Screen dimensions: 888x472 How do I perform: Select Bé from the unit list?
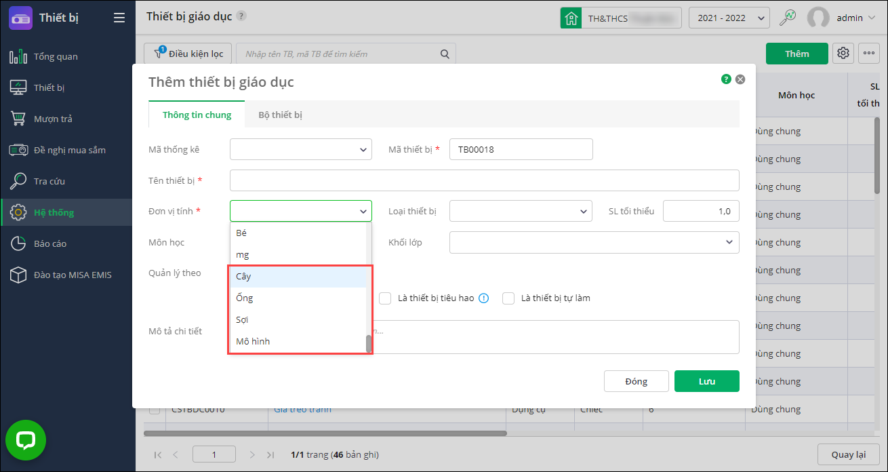tap(298, 233)
